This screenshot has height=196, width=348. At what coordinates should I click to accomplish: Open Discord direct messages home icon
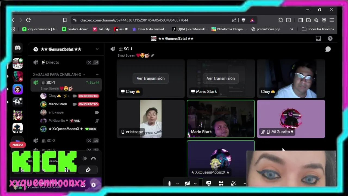pyautogui.click(x=18, y=48)
